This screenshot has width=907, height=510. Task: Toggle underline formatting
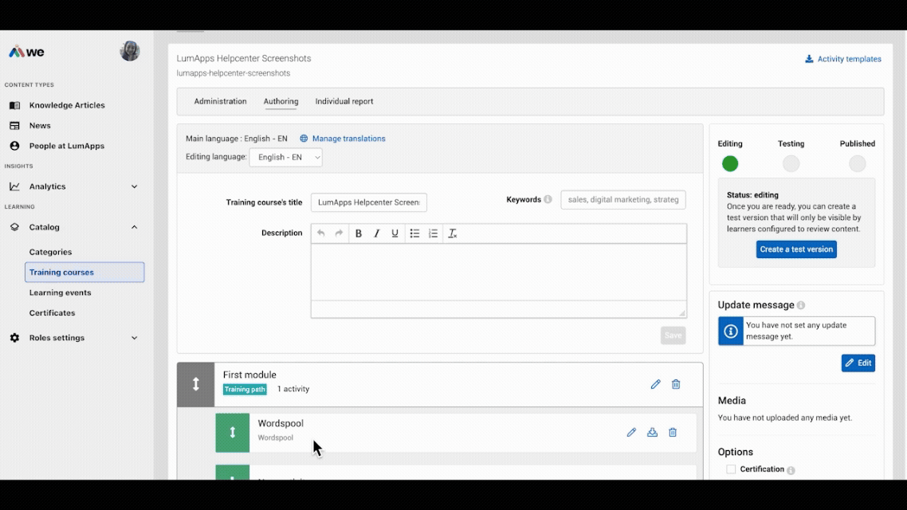[x=395, y=233]
